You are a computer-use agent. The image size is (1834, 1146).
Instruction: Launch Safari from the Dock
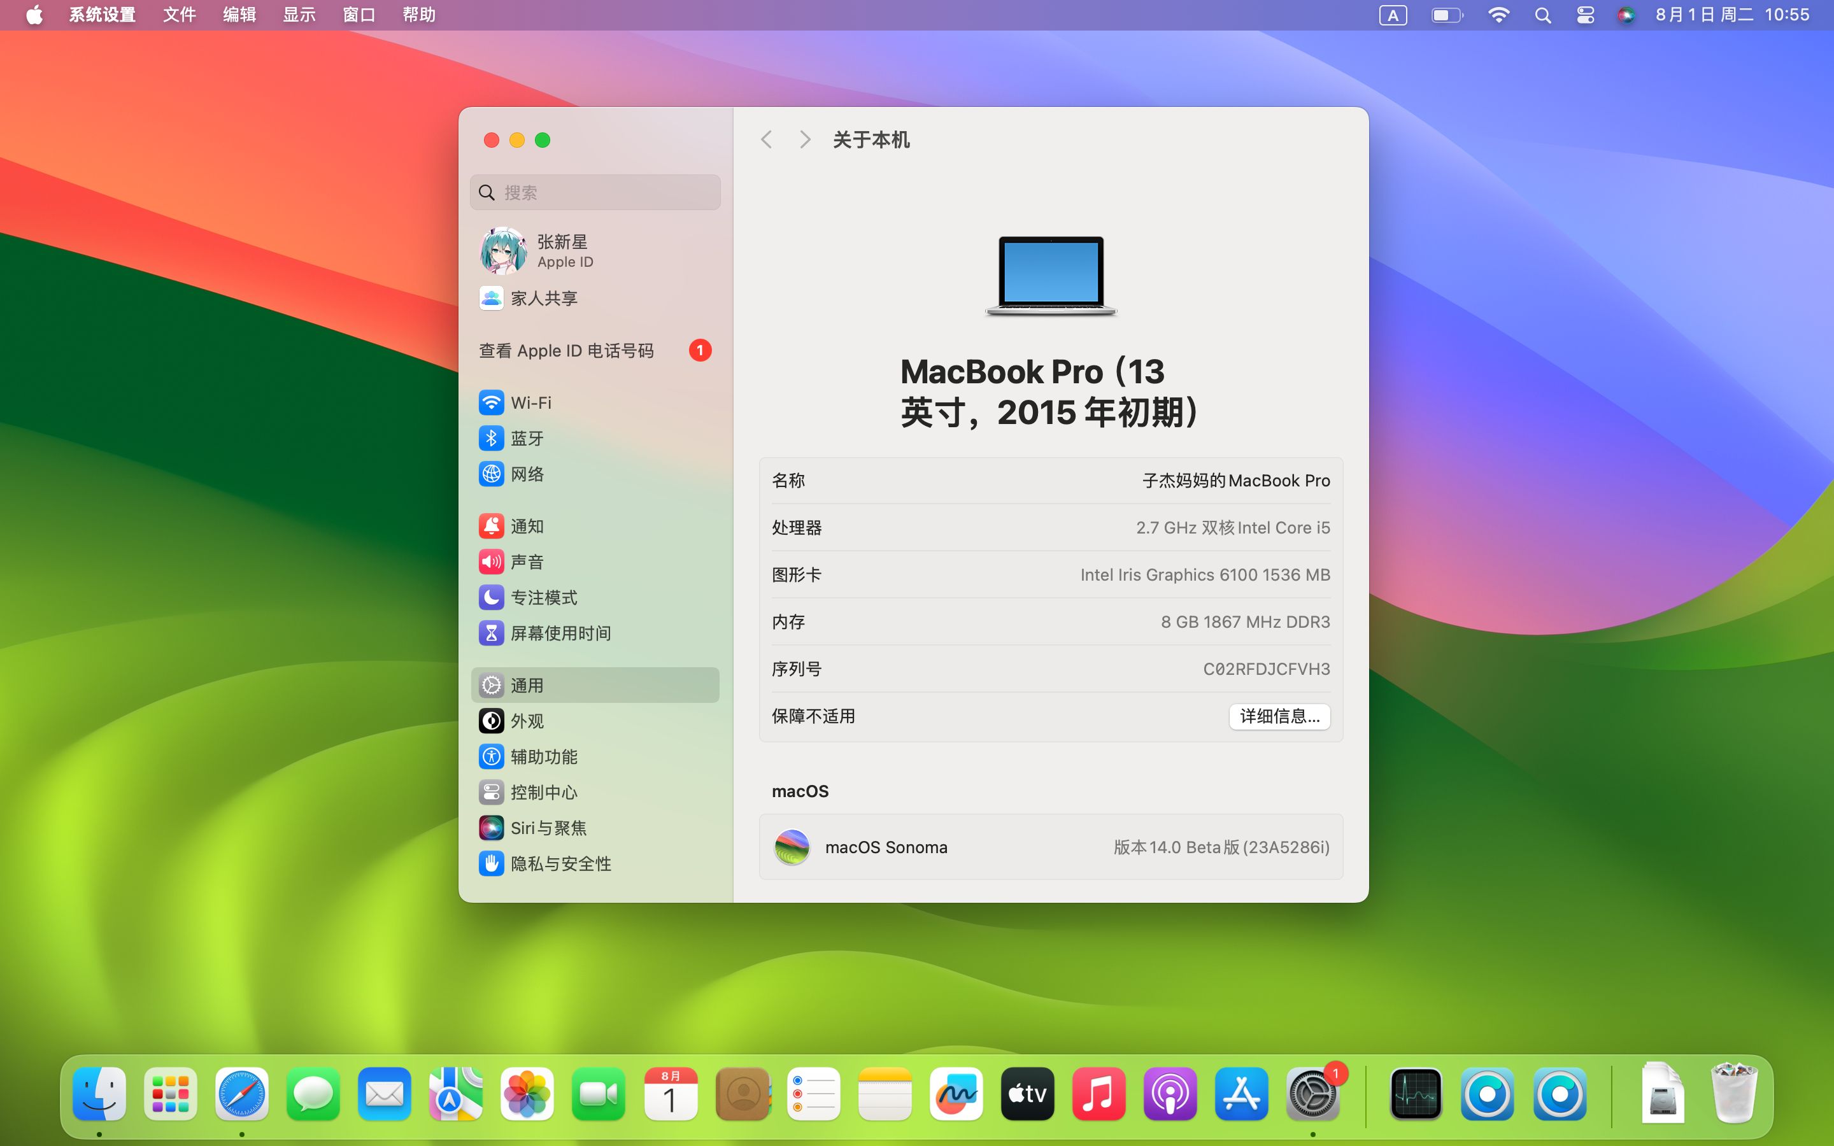pos(242,1094)
